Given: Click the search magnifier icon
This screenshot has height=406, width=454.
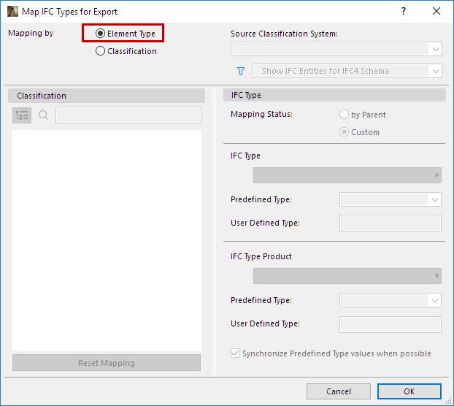Looking at the screenshot, I should (x=44, y=115).
